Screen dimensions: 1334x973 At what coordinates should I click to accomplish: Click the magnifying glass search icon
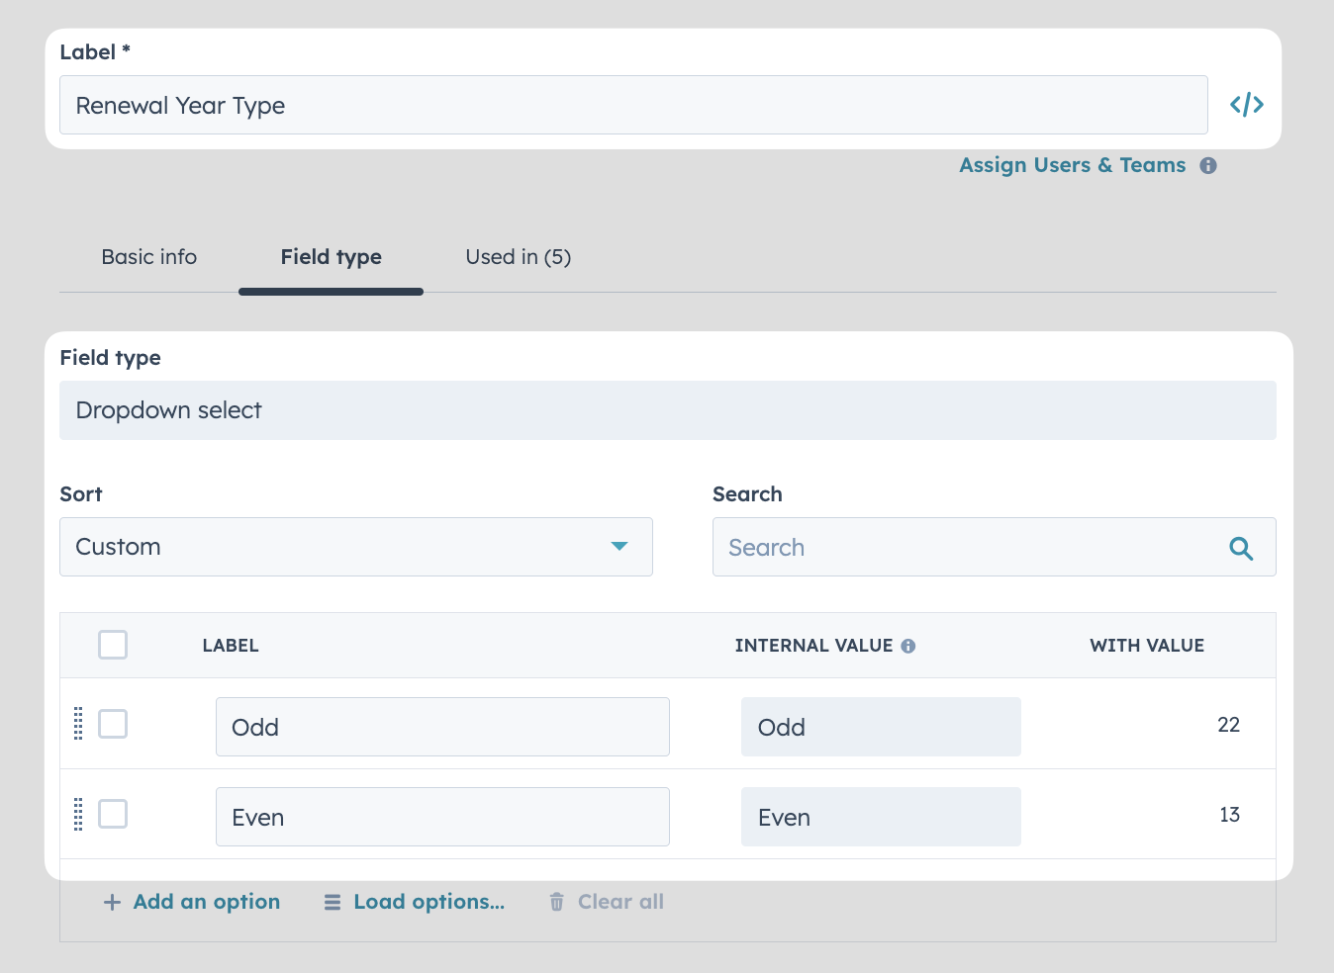coord(1241,548)
